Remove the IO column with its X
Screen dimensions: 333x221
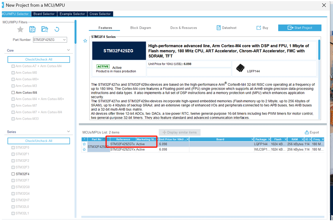point(310,139)
